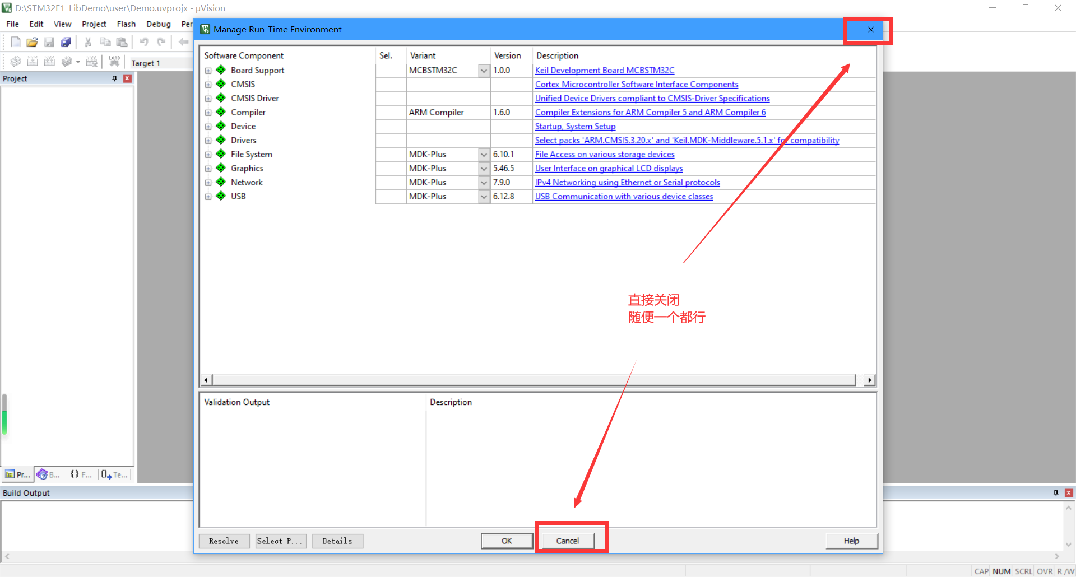The image size is (1076, 577).
Task: Click the Copy toolbar icon
Action: (105, 42)
